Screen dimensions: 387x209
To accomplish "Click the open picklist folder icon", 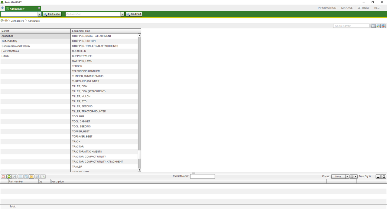I will click(32, 176).
